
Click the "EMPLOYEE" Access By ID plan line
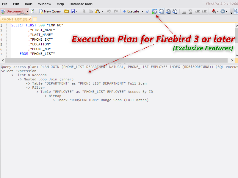[93, 92]
